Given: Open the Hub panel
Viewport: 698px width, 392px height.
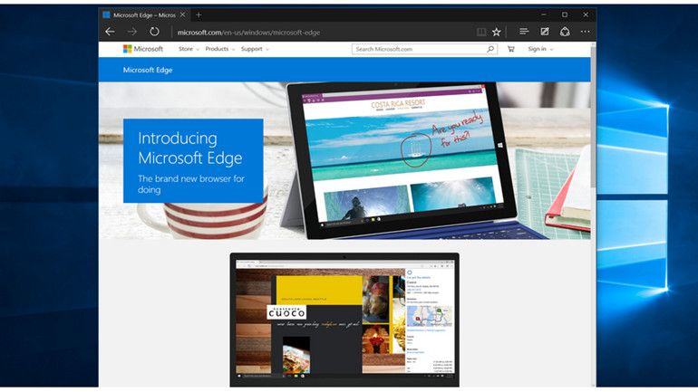Looking at the screenshot, I should 524,32.
